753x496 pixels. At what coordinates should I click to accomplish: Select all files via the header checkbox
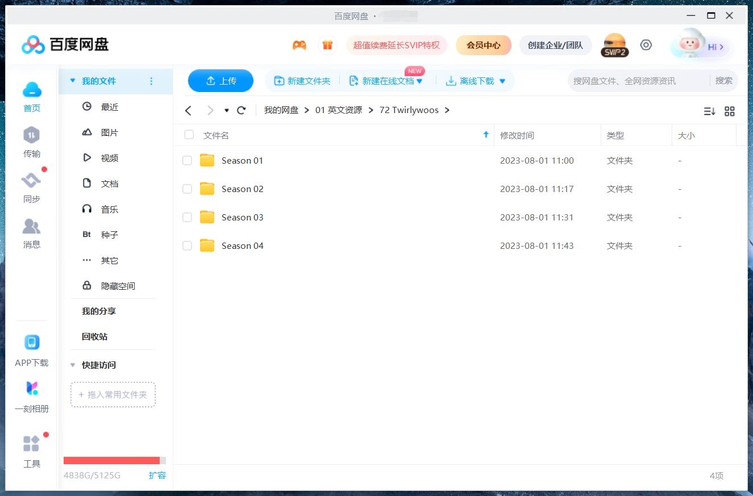[189, 135]
